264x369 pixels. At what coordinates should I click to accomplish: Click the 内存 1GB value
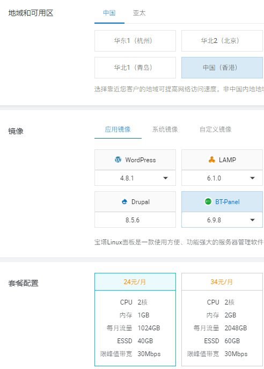(x=143, y=315)
